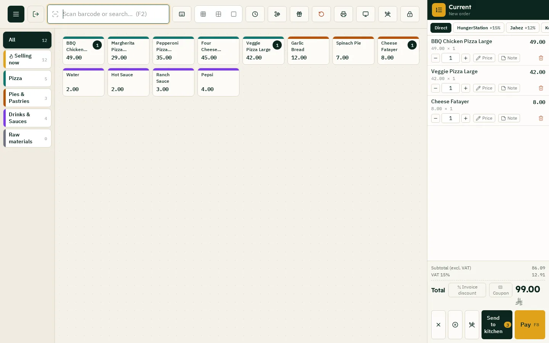Lock the screen with padlock icon
The height and width of the screenshot is (343, 549).
pyautogui.click(x=410, y=14)
